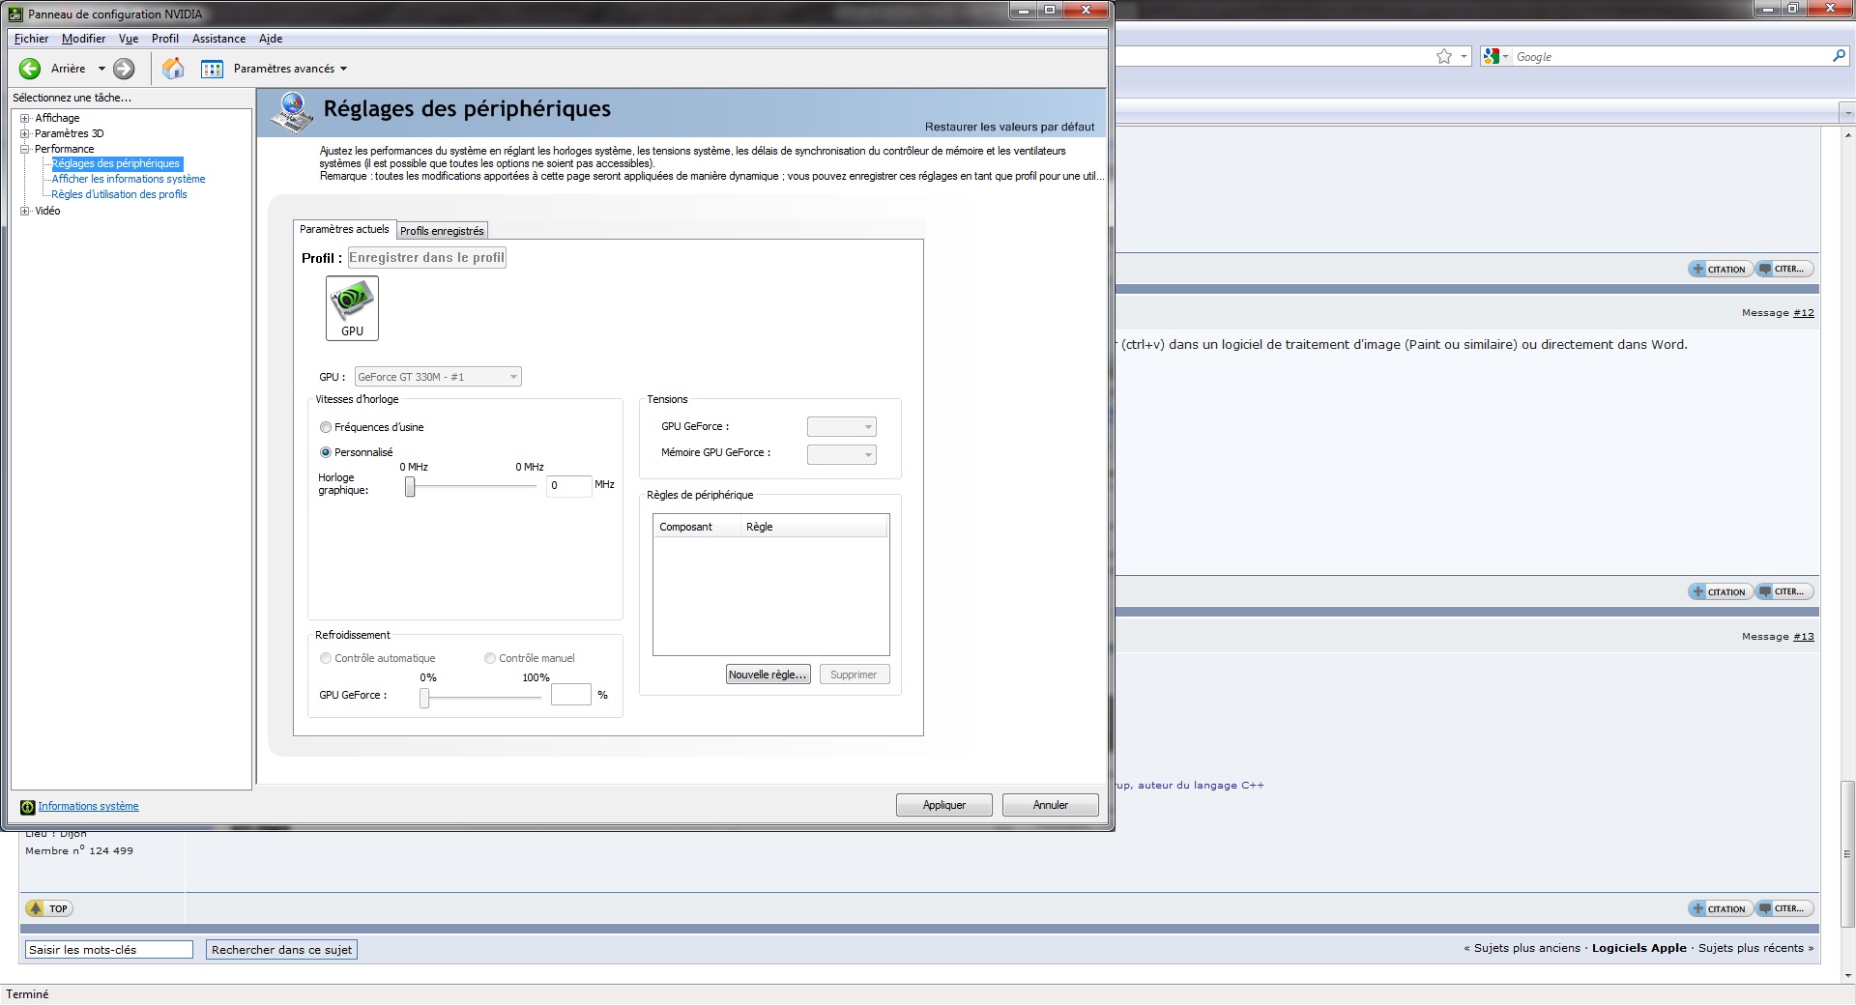1856x1005 pixels.
Task: Click the TOP arrow button in forum
Action: [x=49, y=908]
